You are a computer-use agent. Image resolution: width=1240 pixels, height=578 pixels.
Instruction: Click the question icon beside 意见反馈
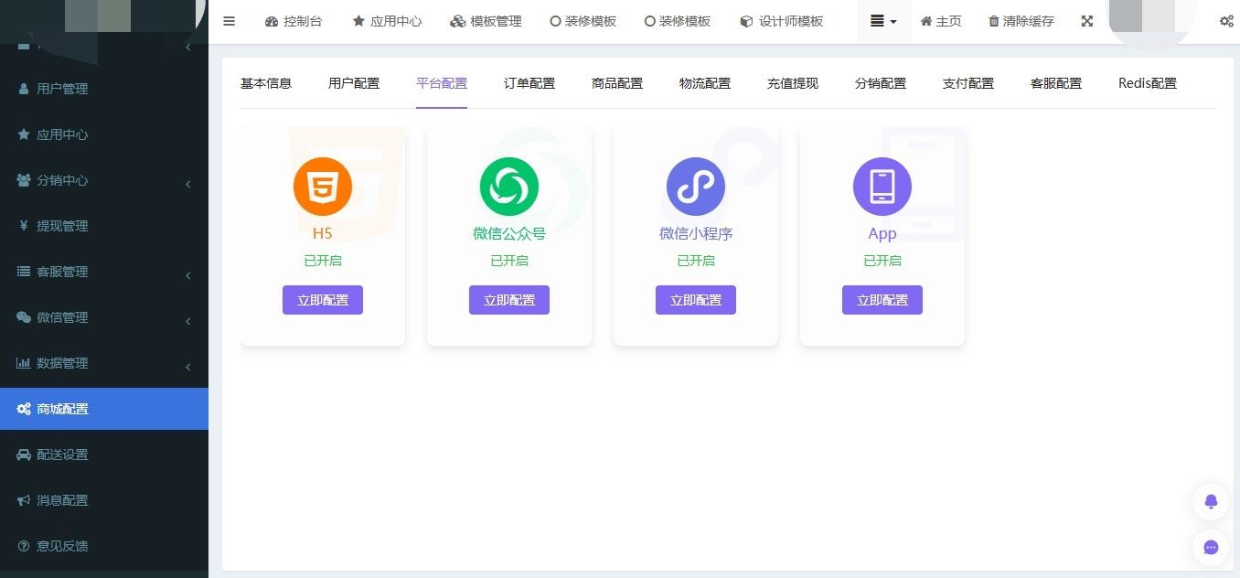[24, 546]
